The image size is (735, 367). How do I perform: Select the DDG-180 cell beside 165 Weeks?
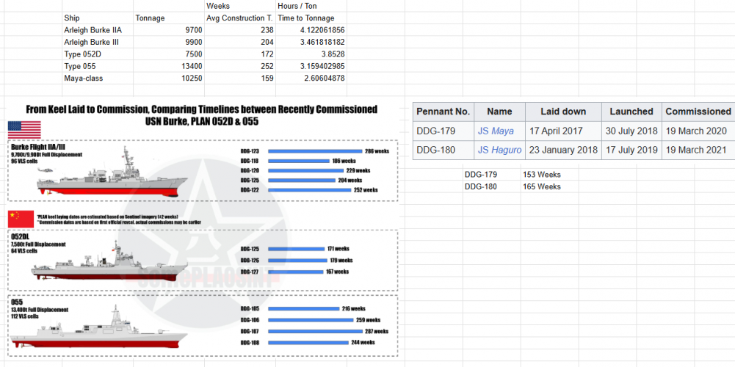click(x=492, y=186)
